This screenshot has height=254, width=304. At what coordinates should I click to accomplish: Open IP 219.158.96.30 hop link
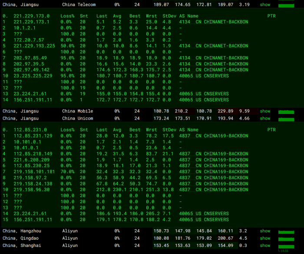[31, 190]
